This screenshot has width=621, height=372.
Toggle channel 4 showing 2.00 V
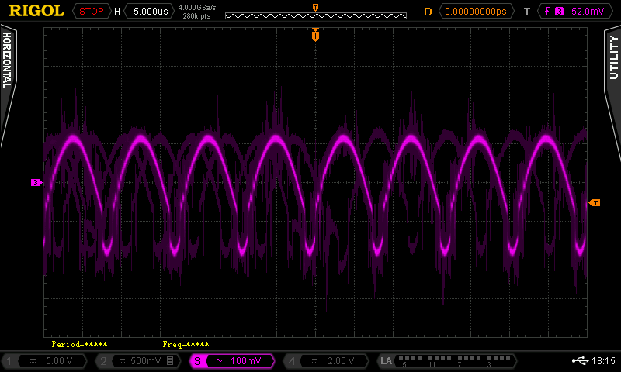[325, 361]
